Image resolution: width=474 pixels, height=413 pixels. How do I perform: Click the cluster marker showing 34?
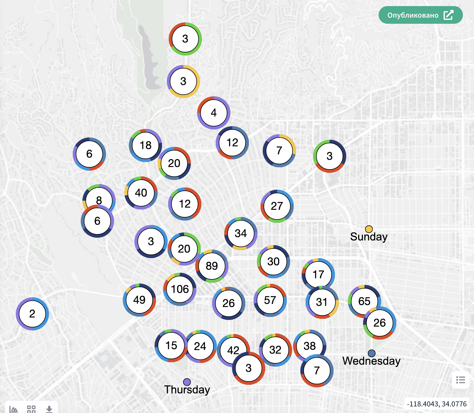(x=241, y=234)
